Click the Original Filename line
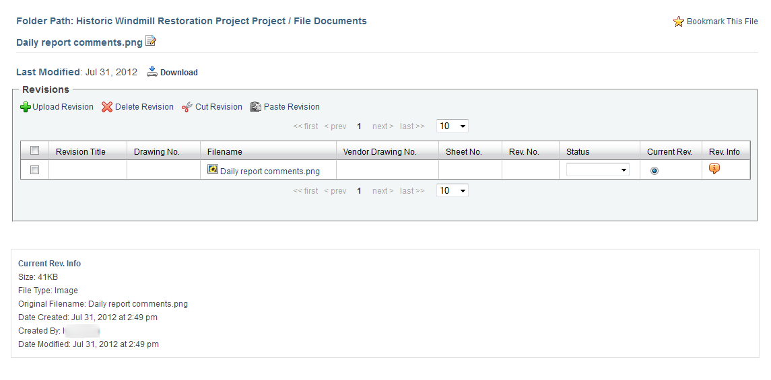Viewport: 771px width, 380px height. click(x=103, y=304)
